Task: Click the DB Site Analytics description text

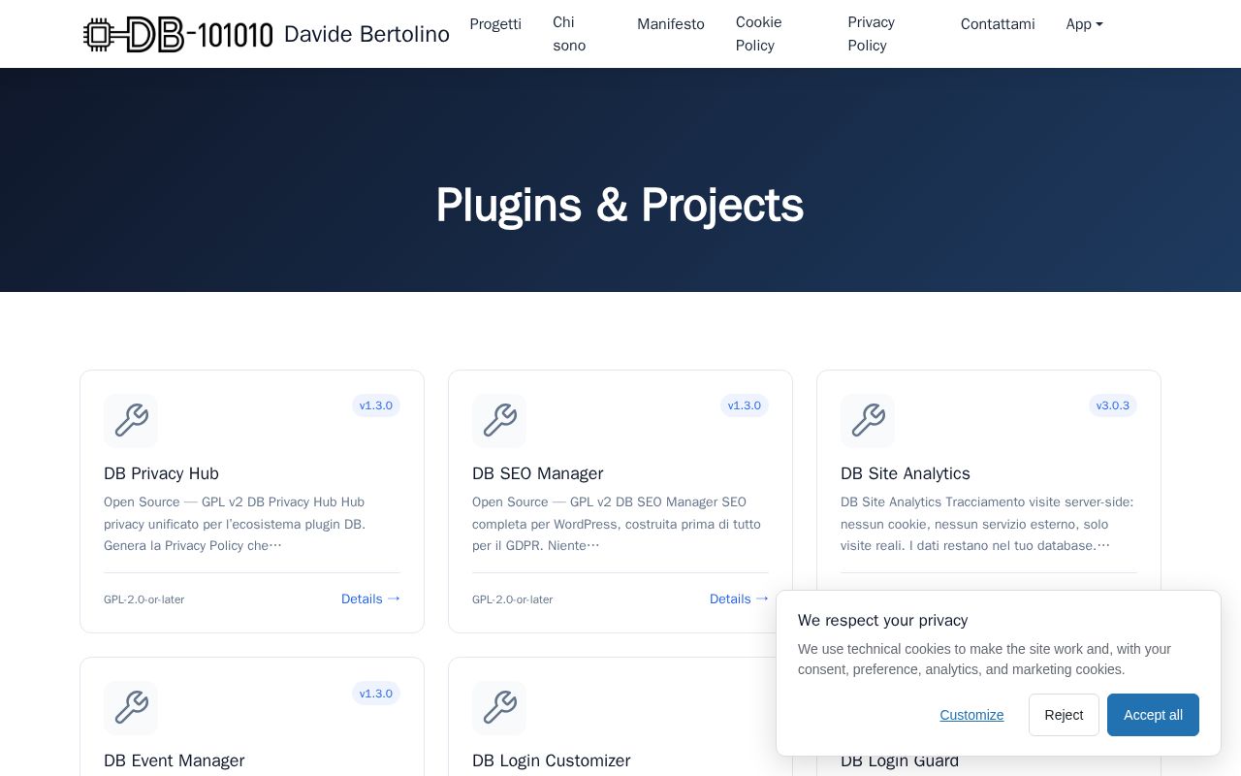Action: pyautogui.click(x=987, y=524)
